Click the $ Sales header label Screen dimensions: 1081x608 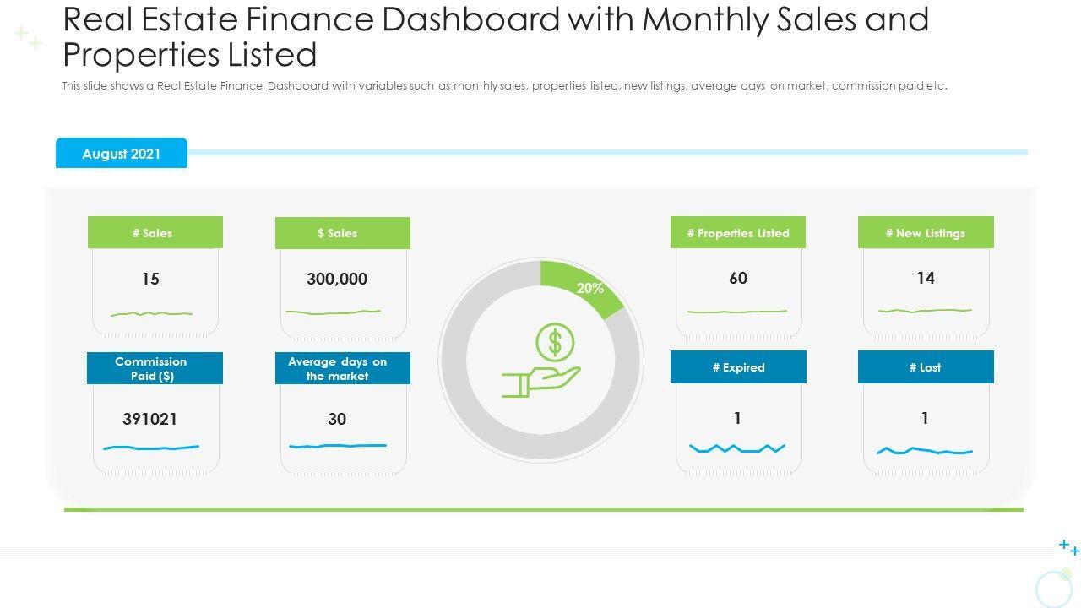pyautogui.click(x=343, y=233)
